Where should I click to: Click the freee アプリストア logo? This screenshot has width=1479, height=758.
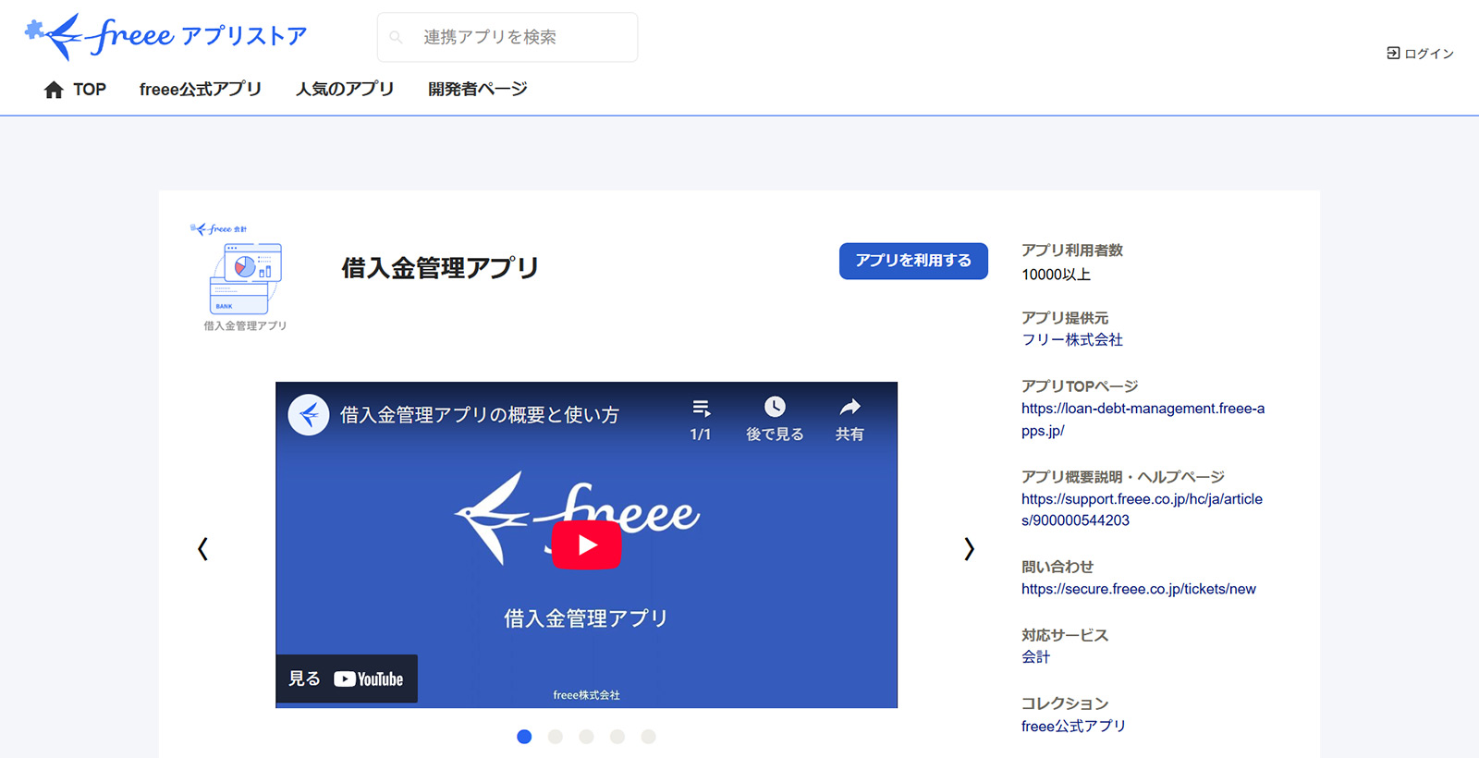point(165,37)
